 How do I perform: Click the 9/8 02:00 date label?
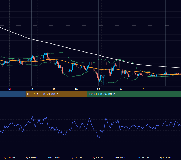(x=143, y=157)
